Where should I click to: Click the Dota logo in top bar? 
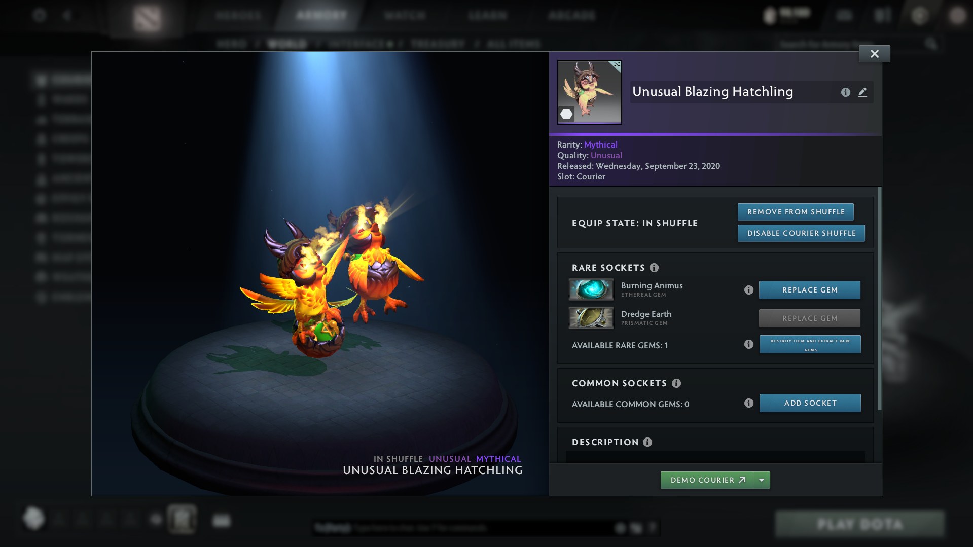coord(147,19)
